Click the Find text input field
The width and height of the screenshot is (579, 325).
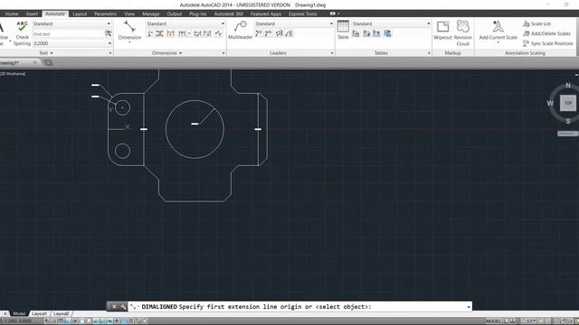pos(68,34)
